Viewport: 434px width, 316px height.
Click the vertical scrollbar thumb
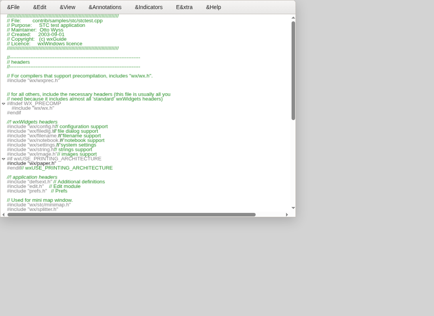tap(293, 71)
